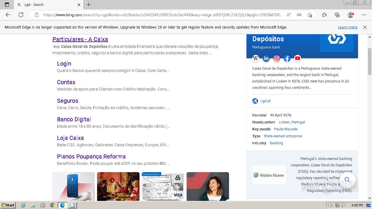Close the cgd - Search tab
This screenshot has width=372, height=209.
pos(79,5)
